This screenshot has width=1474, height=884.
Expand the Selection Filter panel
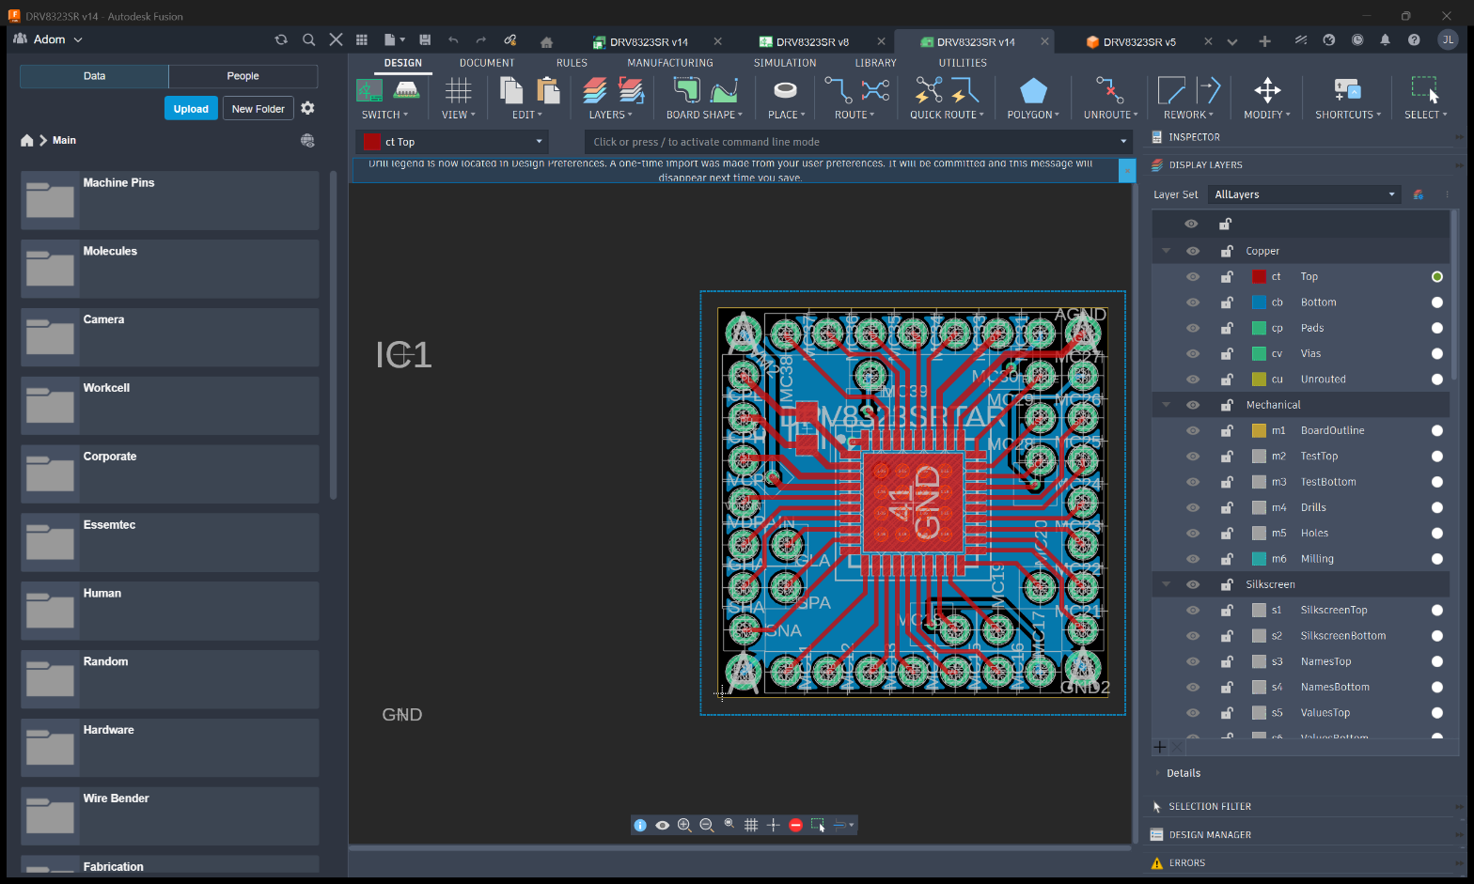pos(1209,806)
